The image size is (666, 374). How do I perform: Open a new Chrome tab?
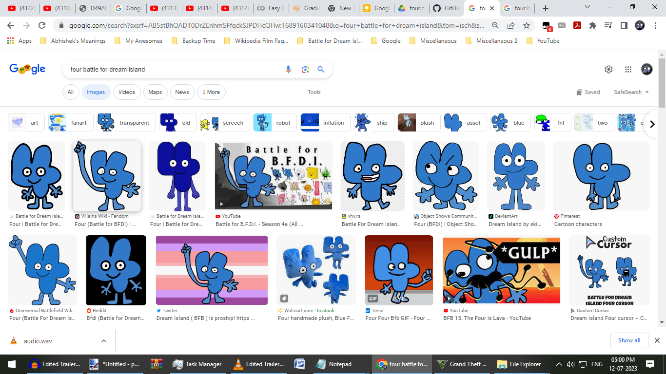pos(546,8)
